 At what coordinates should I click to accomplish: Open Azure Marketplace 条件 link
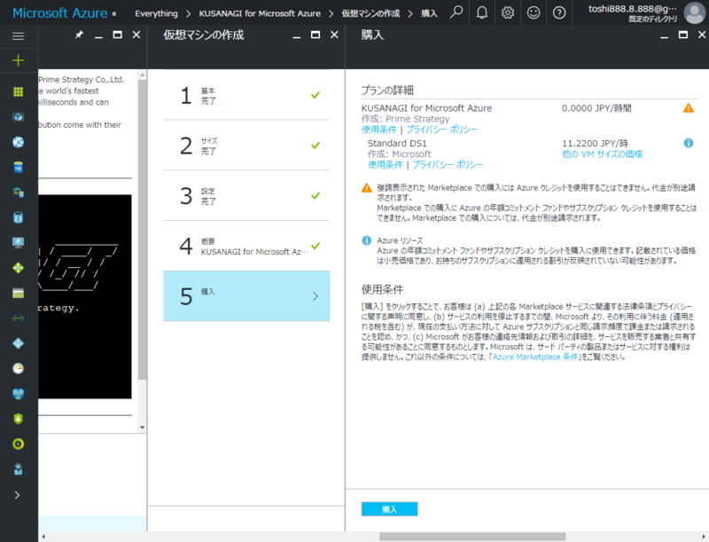[535, 357]
